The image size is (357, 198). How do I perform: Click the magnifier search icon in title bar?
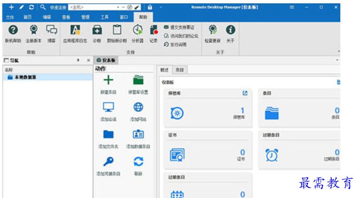(43, 7)
